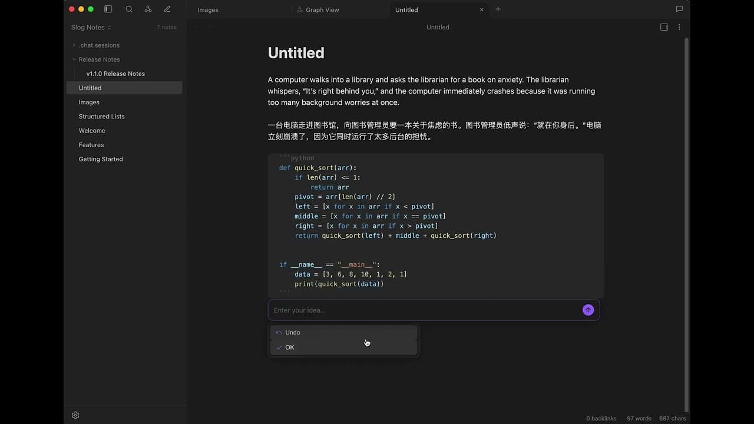This screenshot has width=754, height=424.
Task: Open graph view via the node icon
Action: [x=148, y=9]
